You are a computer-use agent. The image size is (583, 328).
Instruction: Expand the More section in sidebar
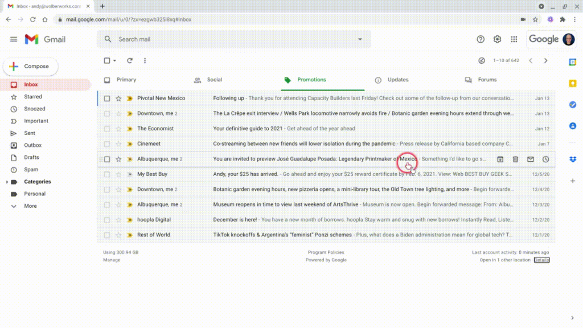tap(30, 206)
